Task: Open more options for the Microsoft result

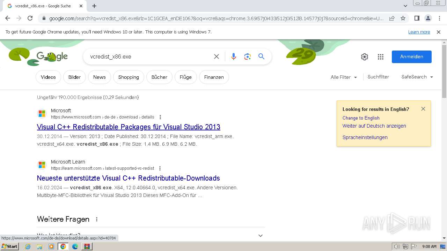Action: (160, 117)
